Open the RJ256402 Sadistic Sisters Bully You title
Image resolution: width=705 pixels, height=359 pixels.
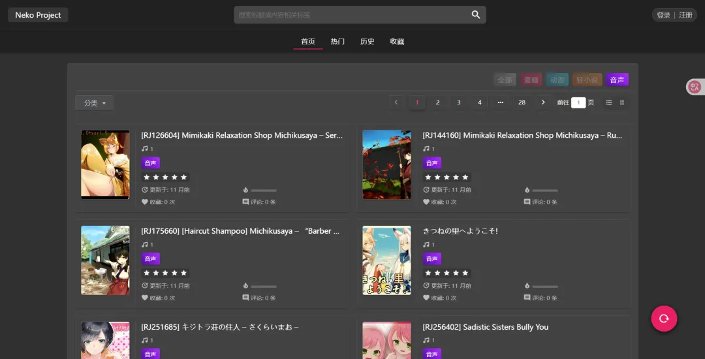pos(486,326)
